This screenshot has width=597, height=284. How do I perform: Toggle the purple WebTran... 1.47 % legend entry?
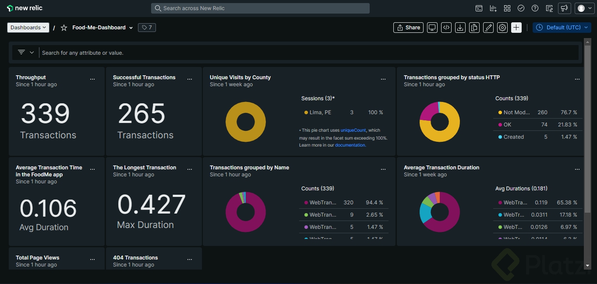(344, 227)
